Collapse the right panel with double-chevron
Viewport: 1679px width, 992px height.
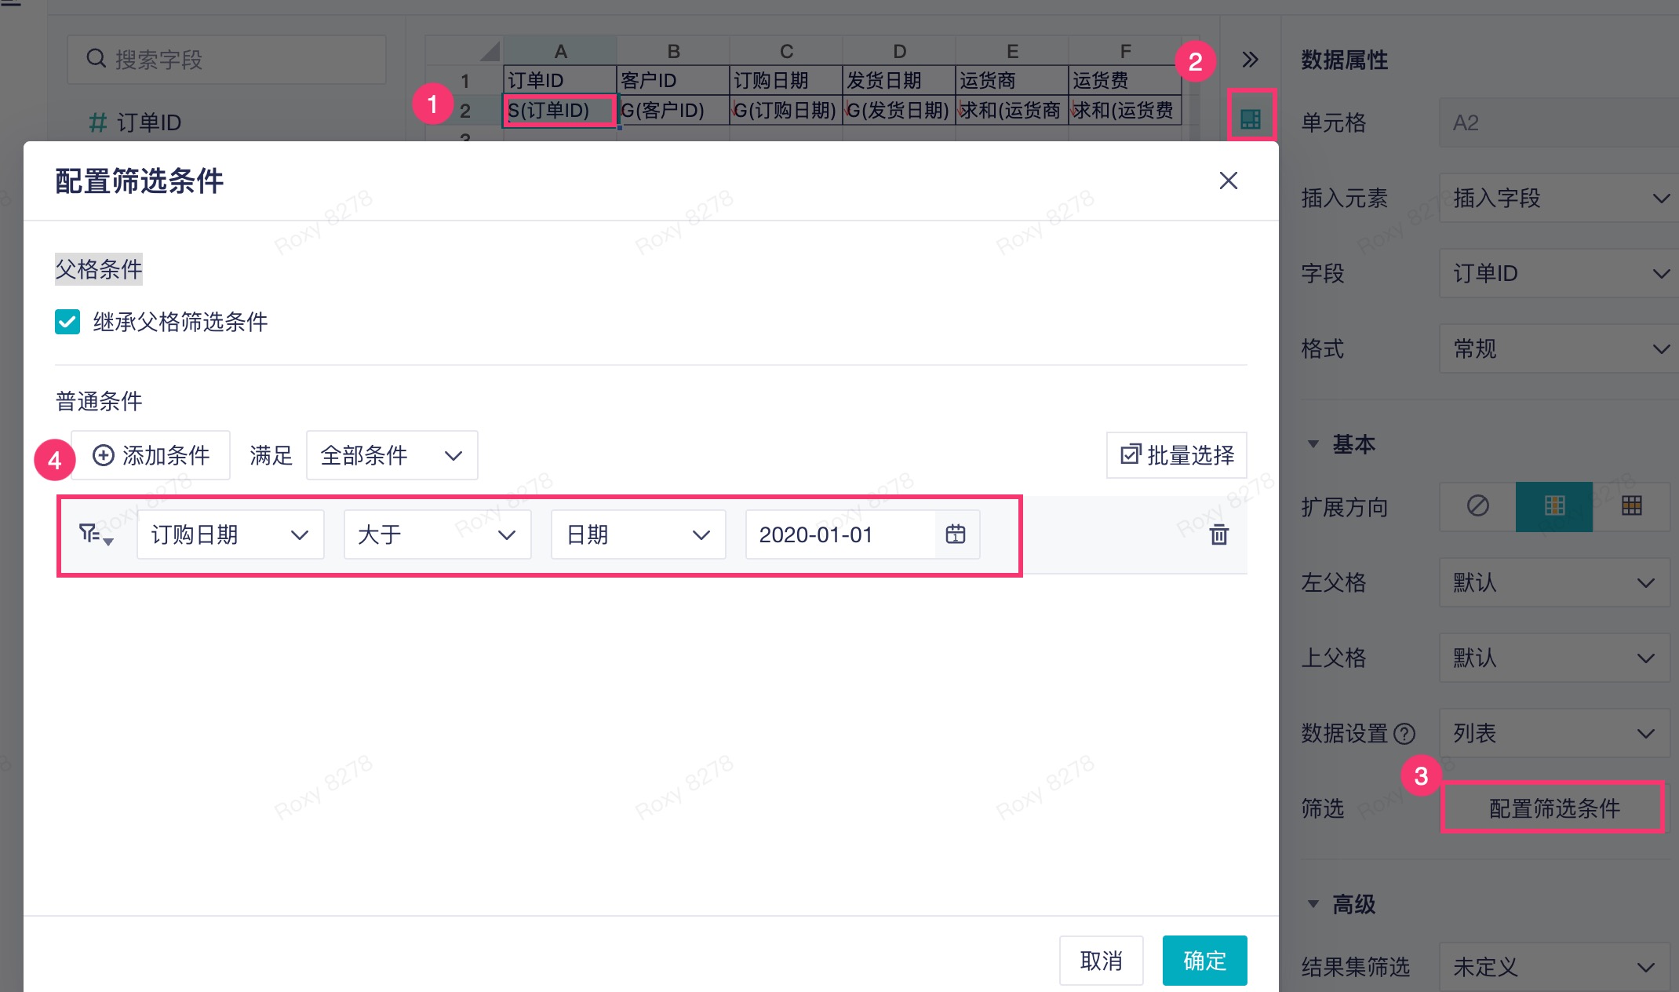tap(1251, 60)
